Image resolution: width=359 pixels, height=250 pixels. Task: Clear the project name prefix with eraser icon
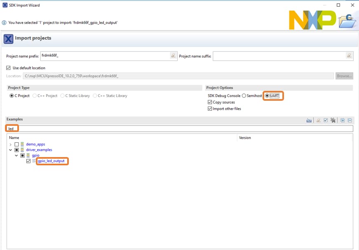(173, 56)
